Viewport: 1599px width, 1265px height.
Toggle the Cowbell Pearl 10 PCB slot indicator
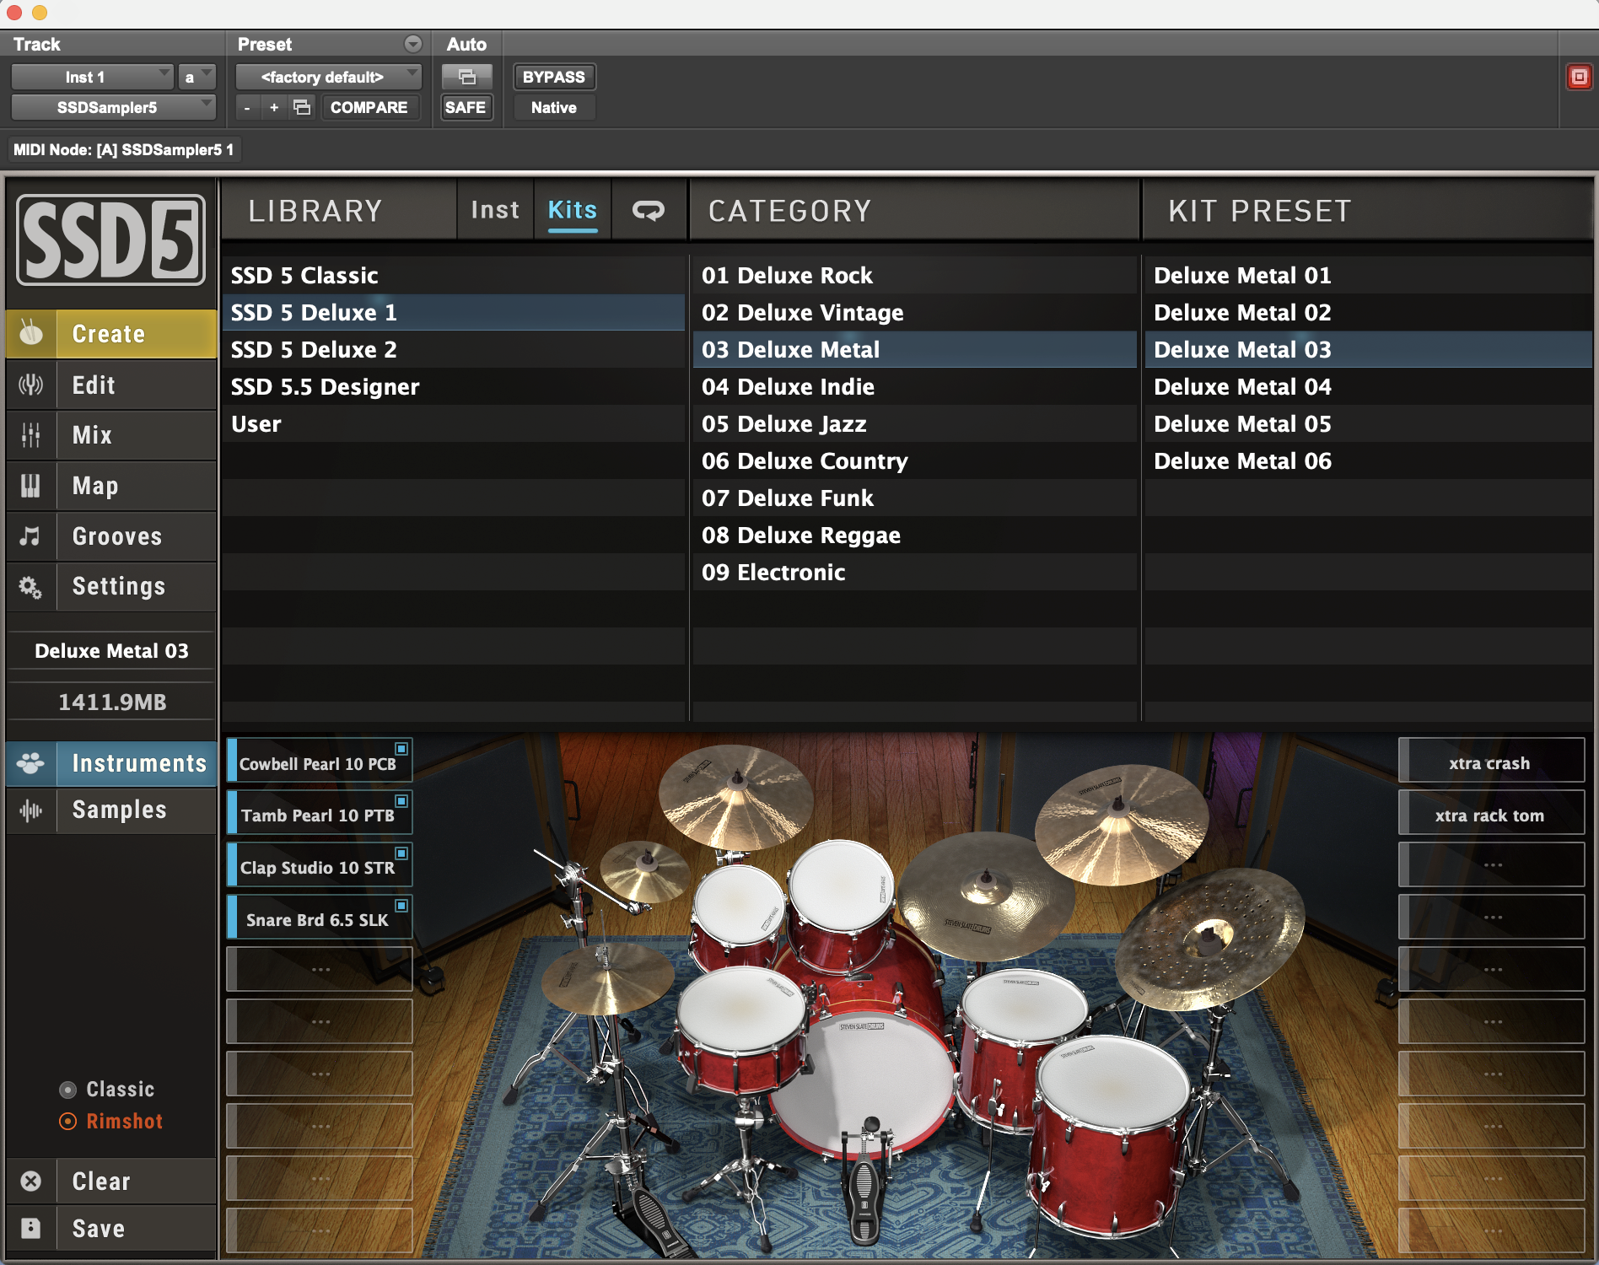coord(401,749)
